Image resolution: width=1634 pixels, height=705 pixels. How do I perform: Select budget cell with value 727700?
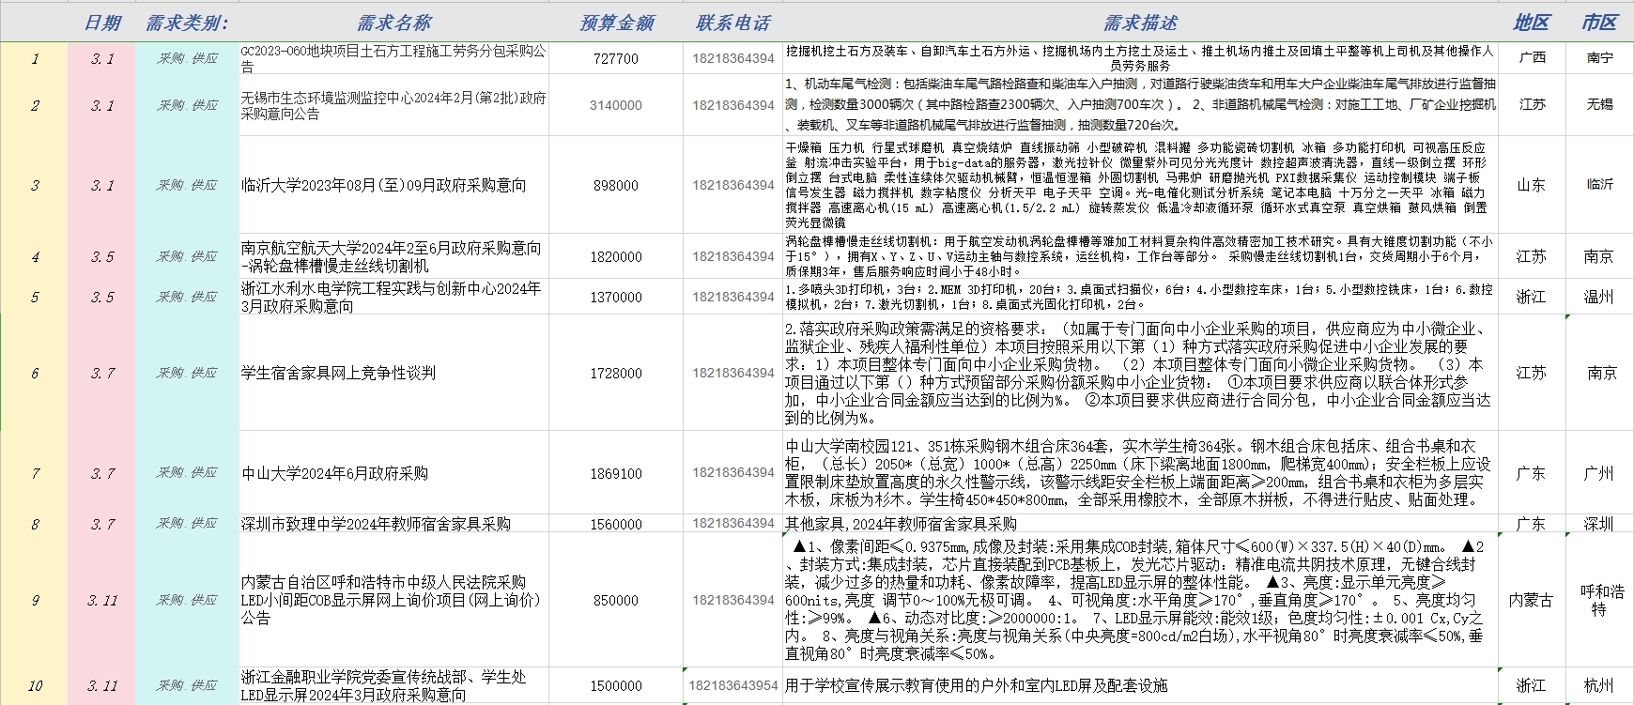point(616,58)
